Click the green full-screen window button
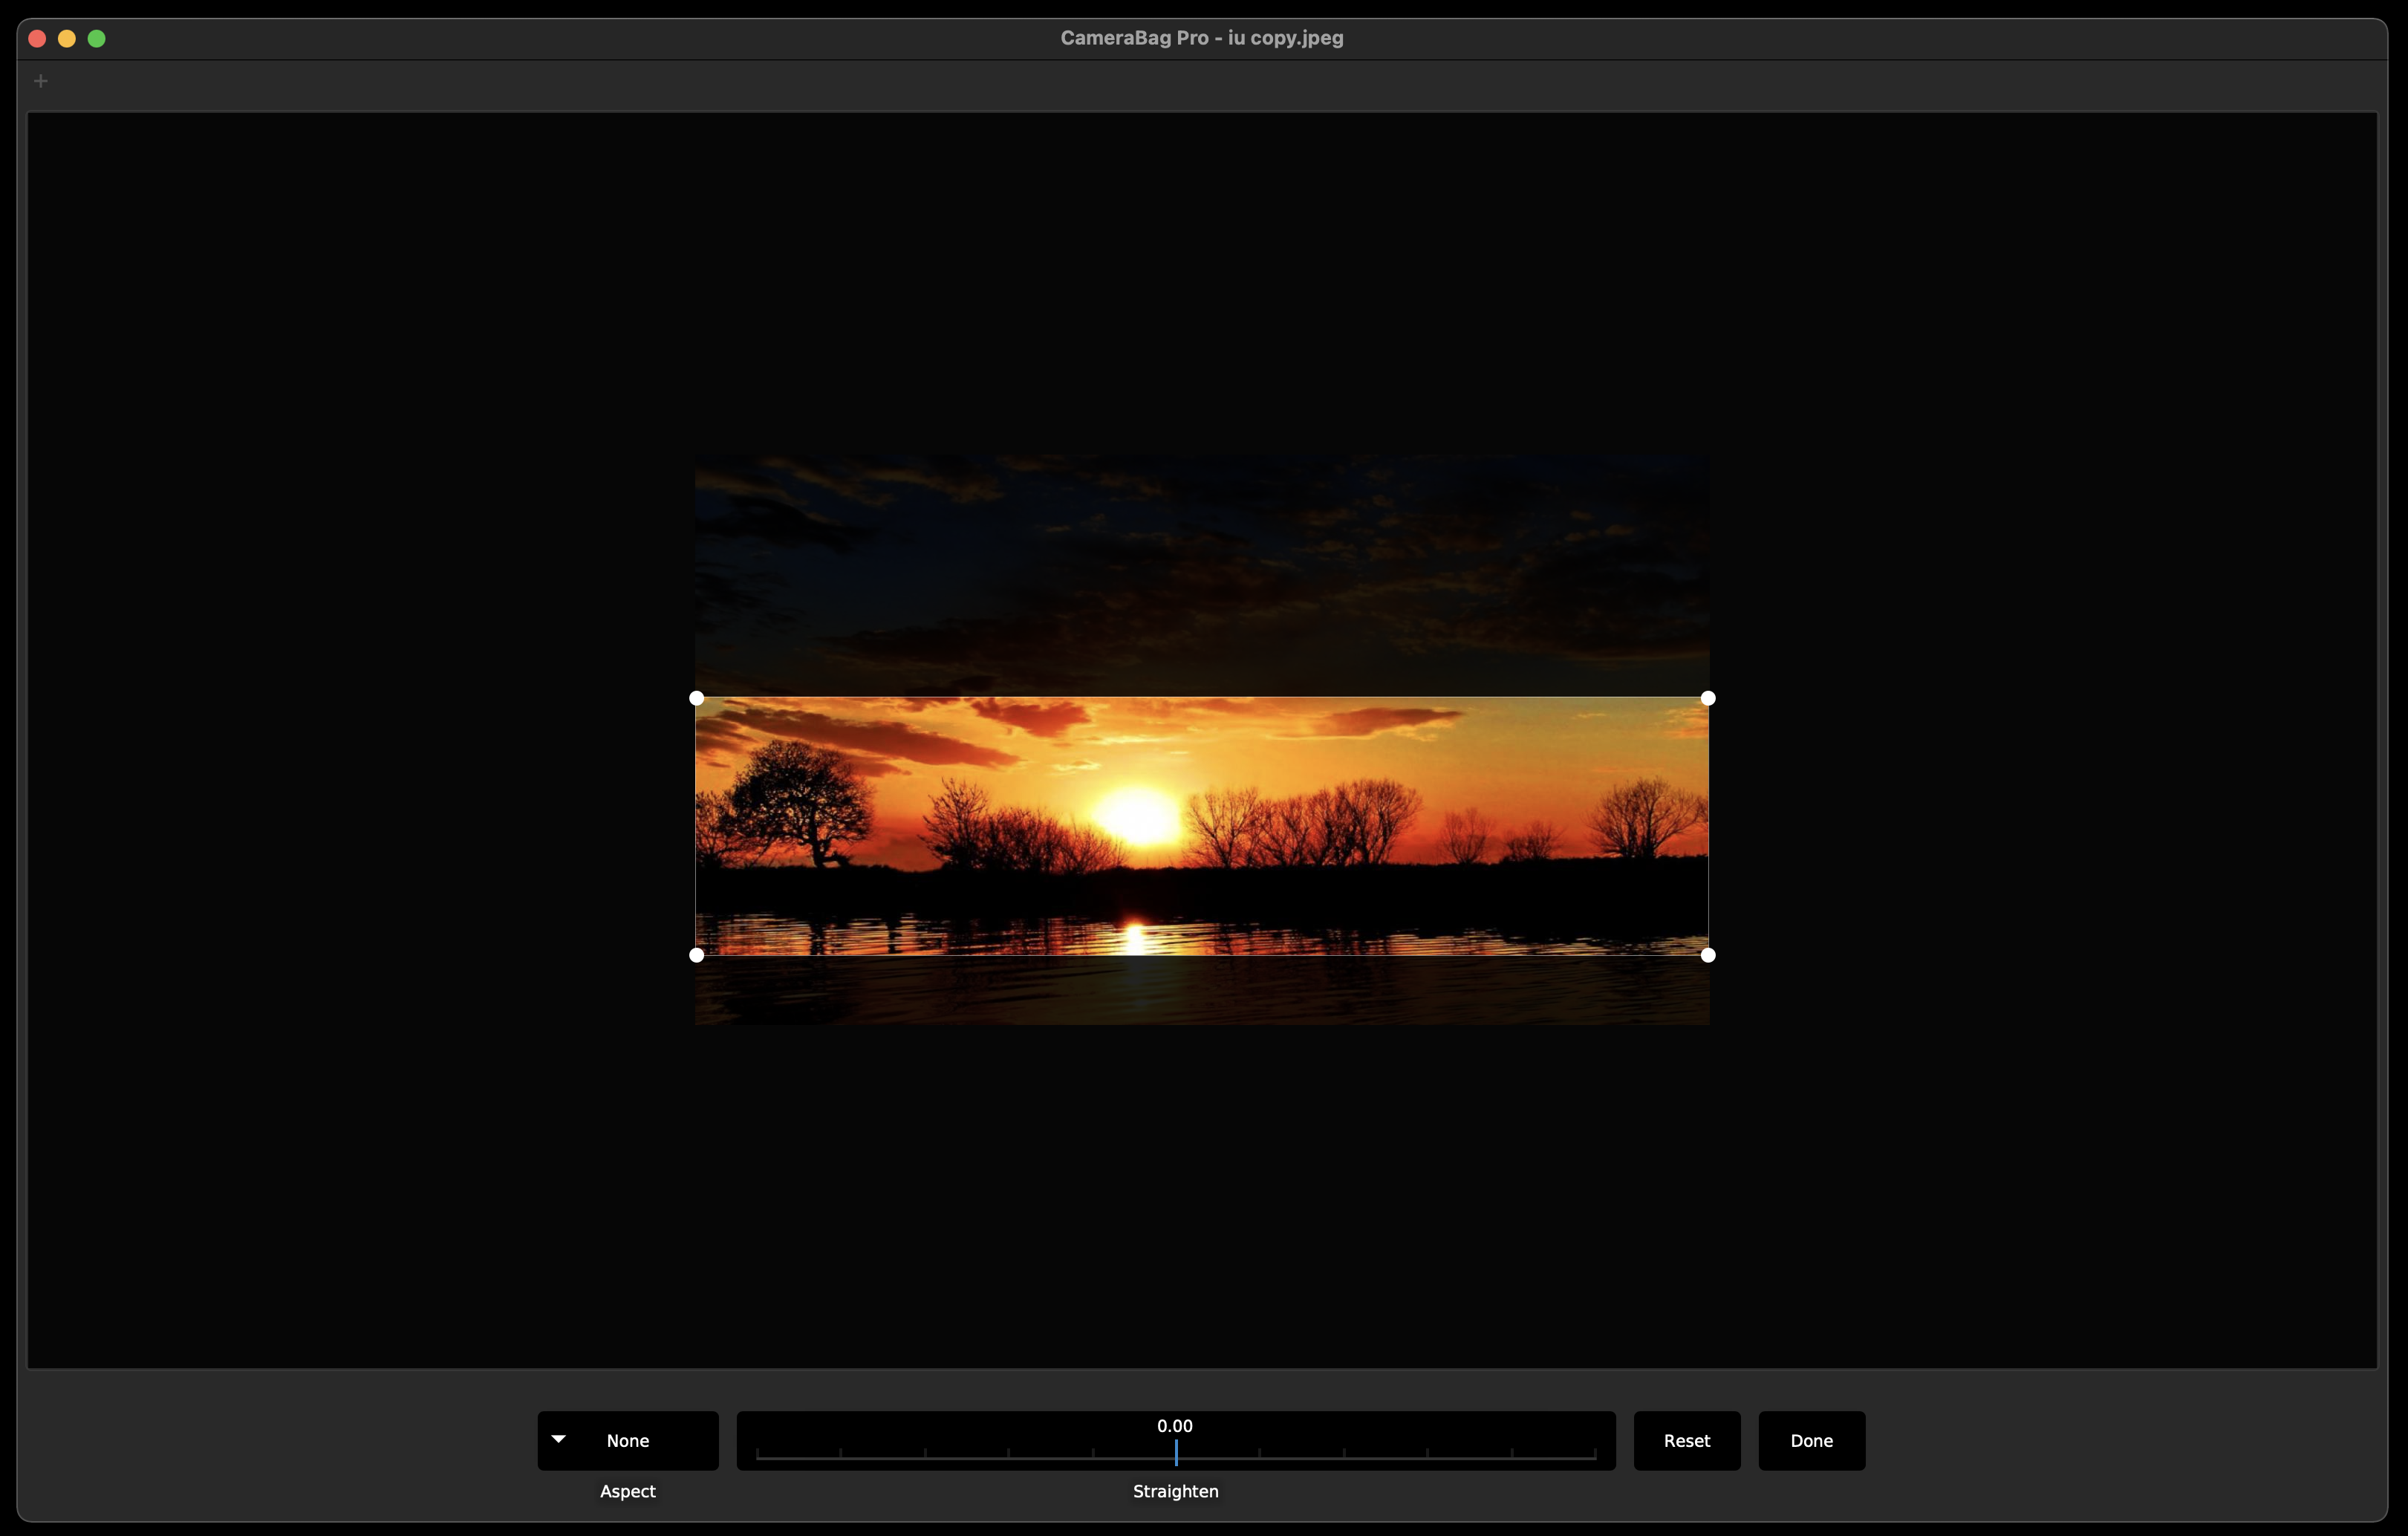Image resolution: width=2408 pixels, height=1536 pixels. (x=97, y=38)
